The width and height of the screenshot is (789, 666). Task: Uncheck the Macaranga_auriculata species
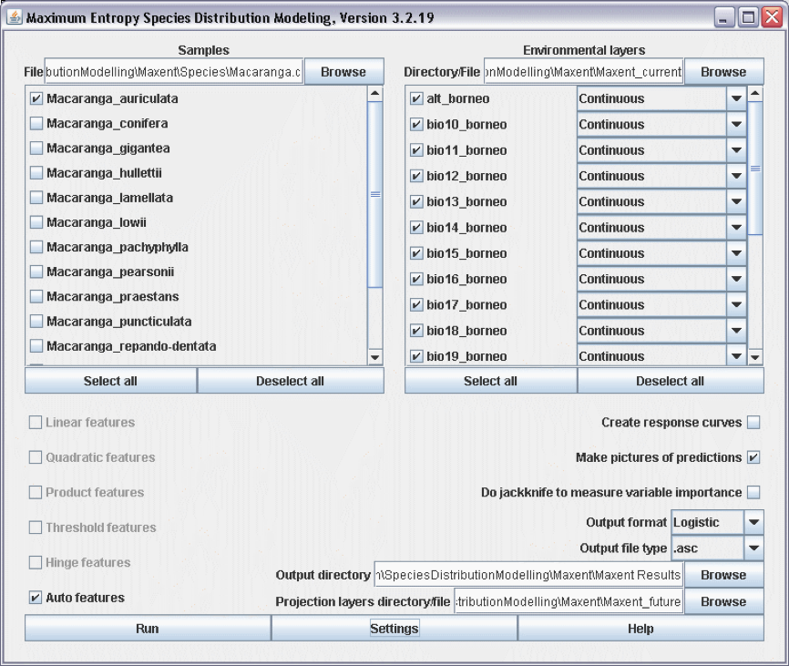[x=36, y=98]
